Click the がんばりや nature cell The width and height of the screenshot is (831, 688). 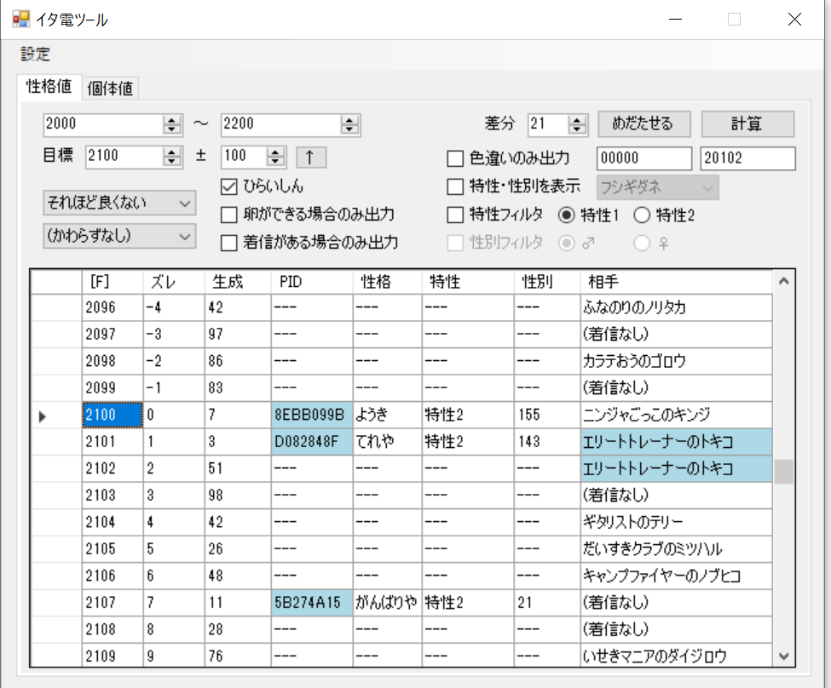[x=388, y=603]
